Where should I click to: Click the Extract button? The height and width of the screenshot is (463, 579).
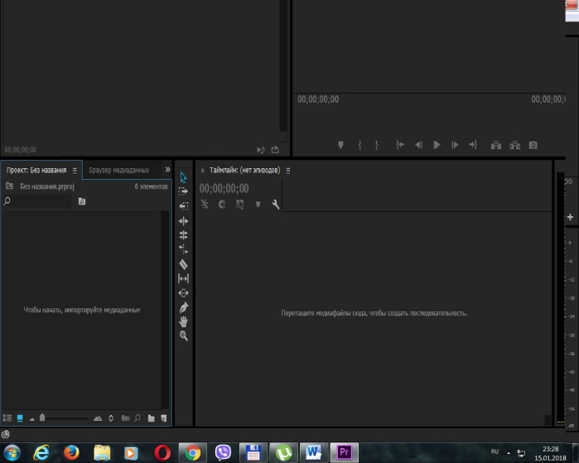click(514, 145)
